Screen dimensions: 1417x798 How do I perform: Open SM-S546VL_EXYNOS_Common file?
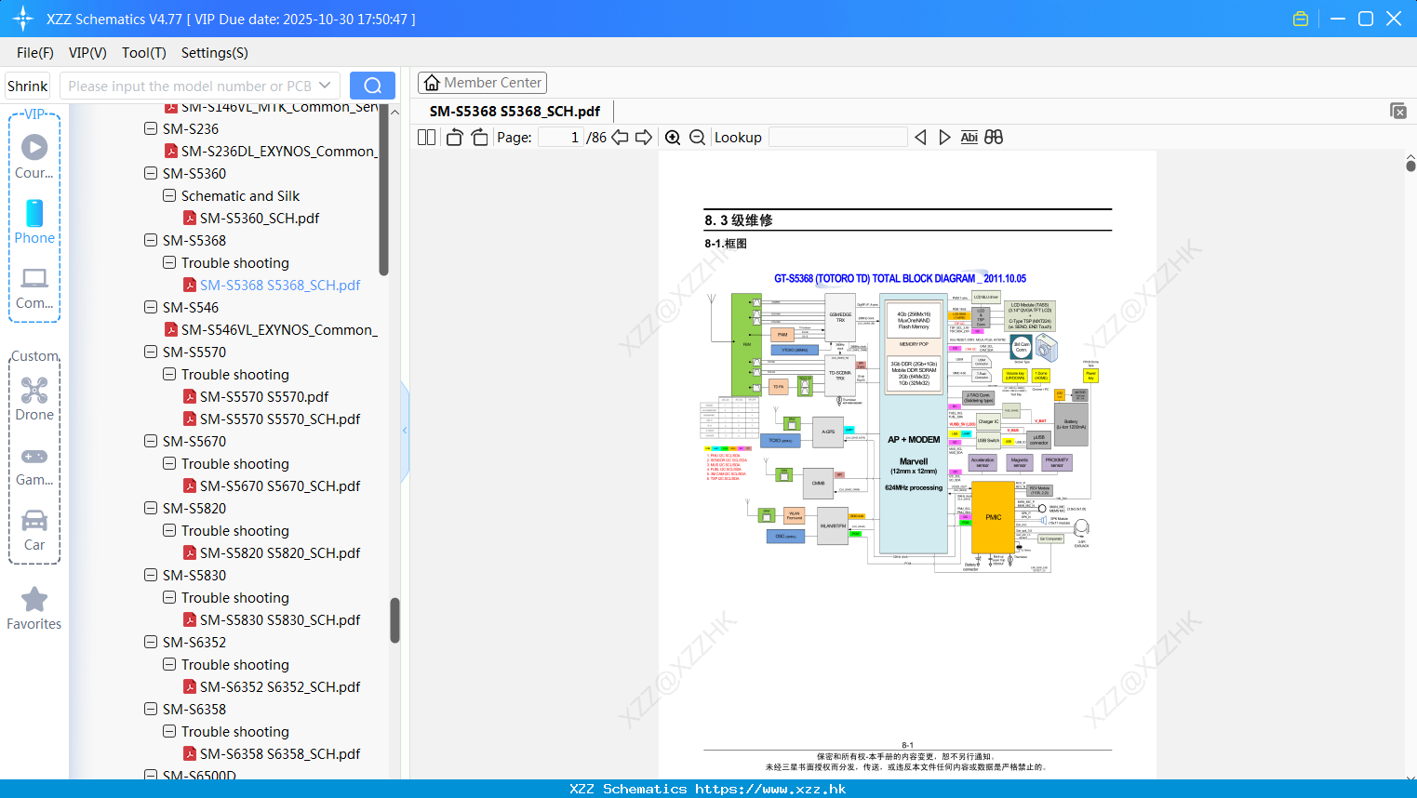(x=270, y=330)
